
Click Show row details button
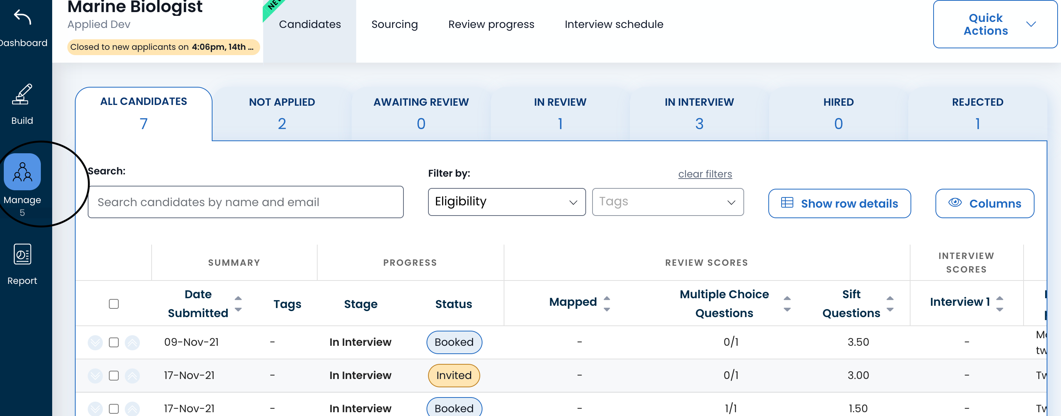839,203
